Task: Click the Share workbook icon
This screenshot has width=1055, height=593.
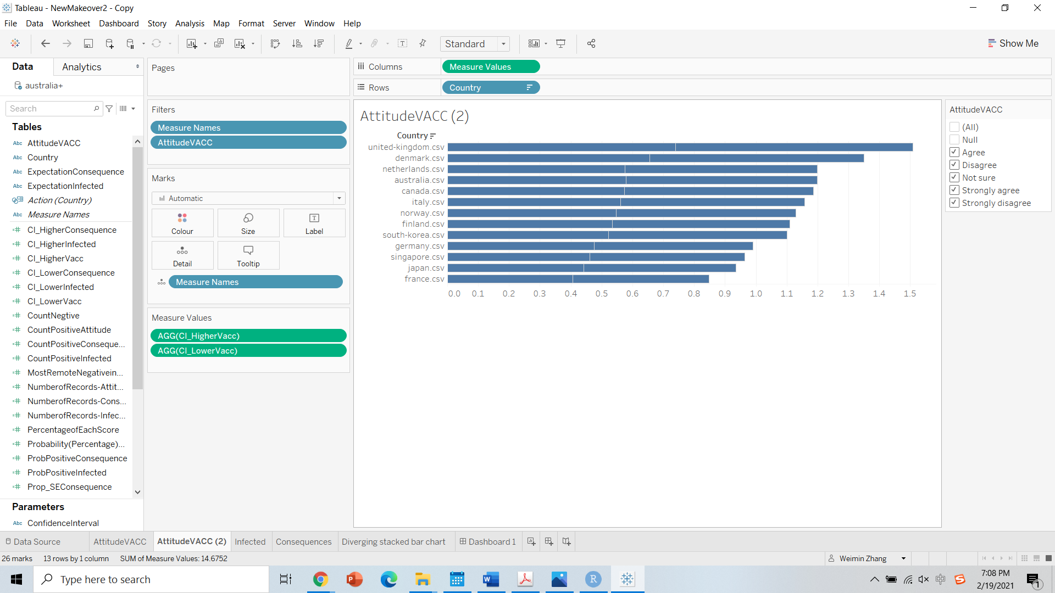Action: 591,43
